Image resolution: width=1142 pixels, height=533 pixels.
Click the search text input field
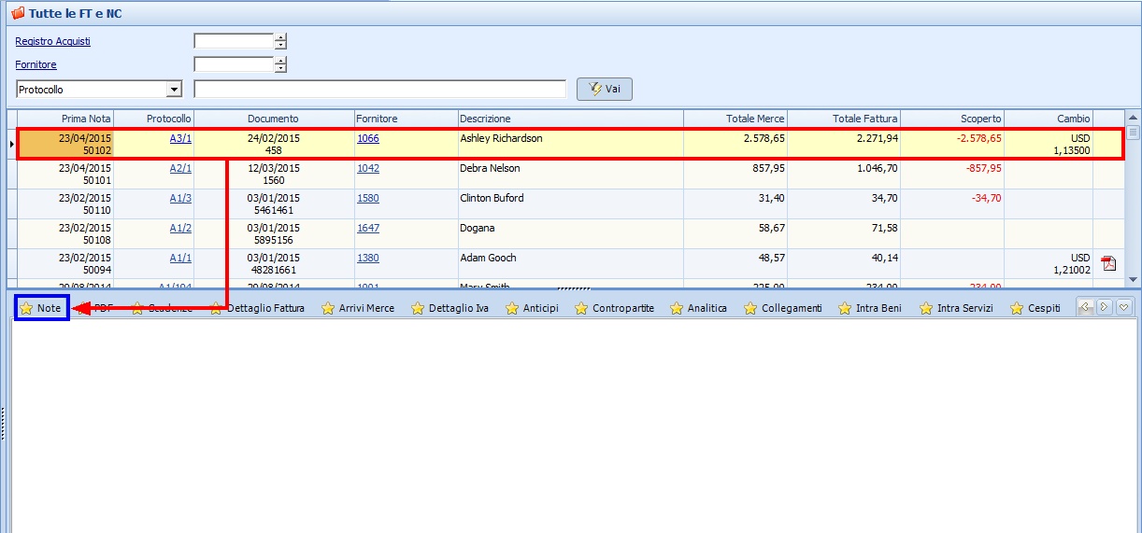[x=379, y=90]
